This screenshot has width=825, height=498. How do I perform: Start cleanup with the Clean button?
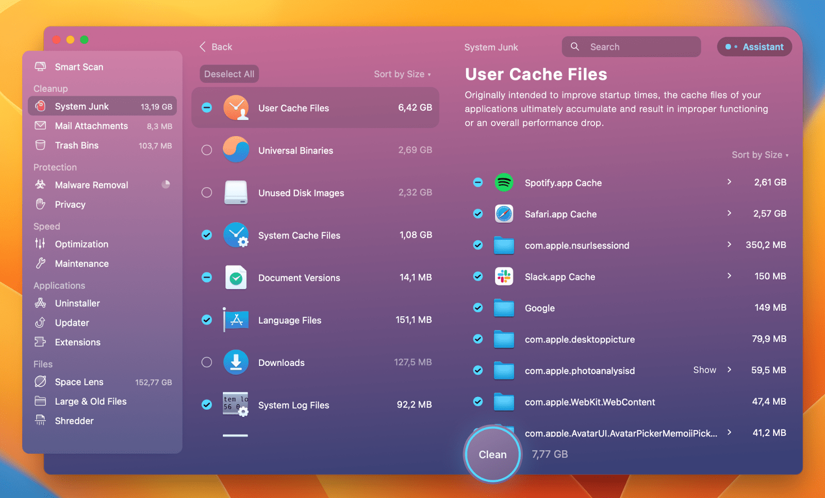[492, 454]
